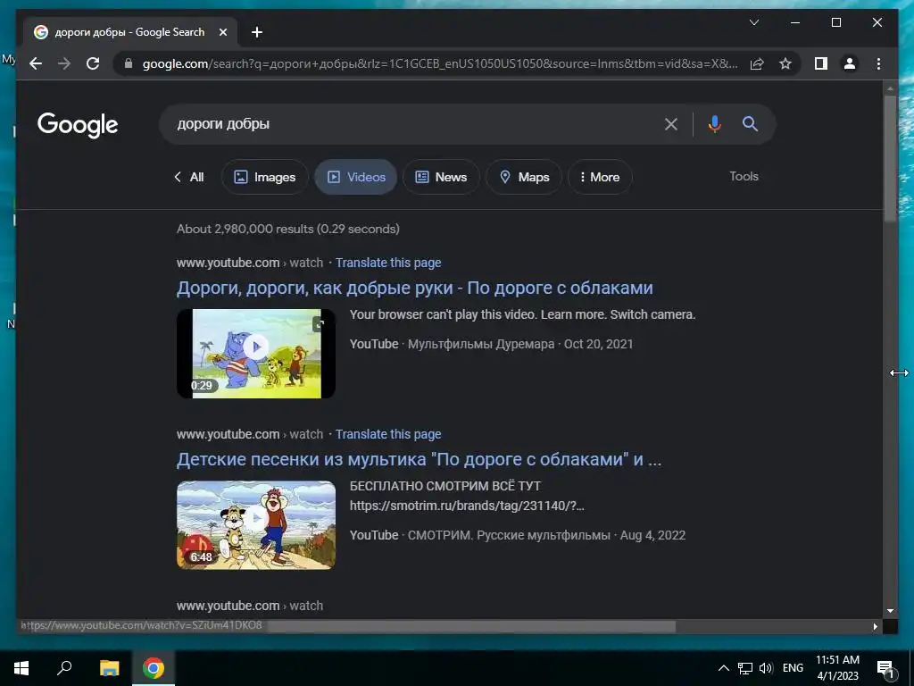Open the Chrome profile menu
Screen dimensions: 914x686
click(850, 63)
